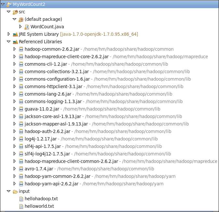Viewport: 219px width, 212px height.
Task: Click the avro-1.7.4.jar jar icon
Action: pos(21,169)
